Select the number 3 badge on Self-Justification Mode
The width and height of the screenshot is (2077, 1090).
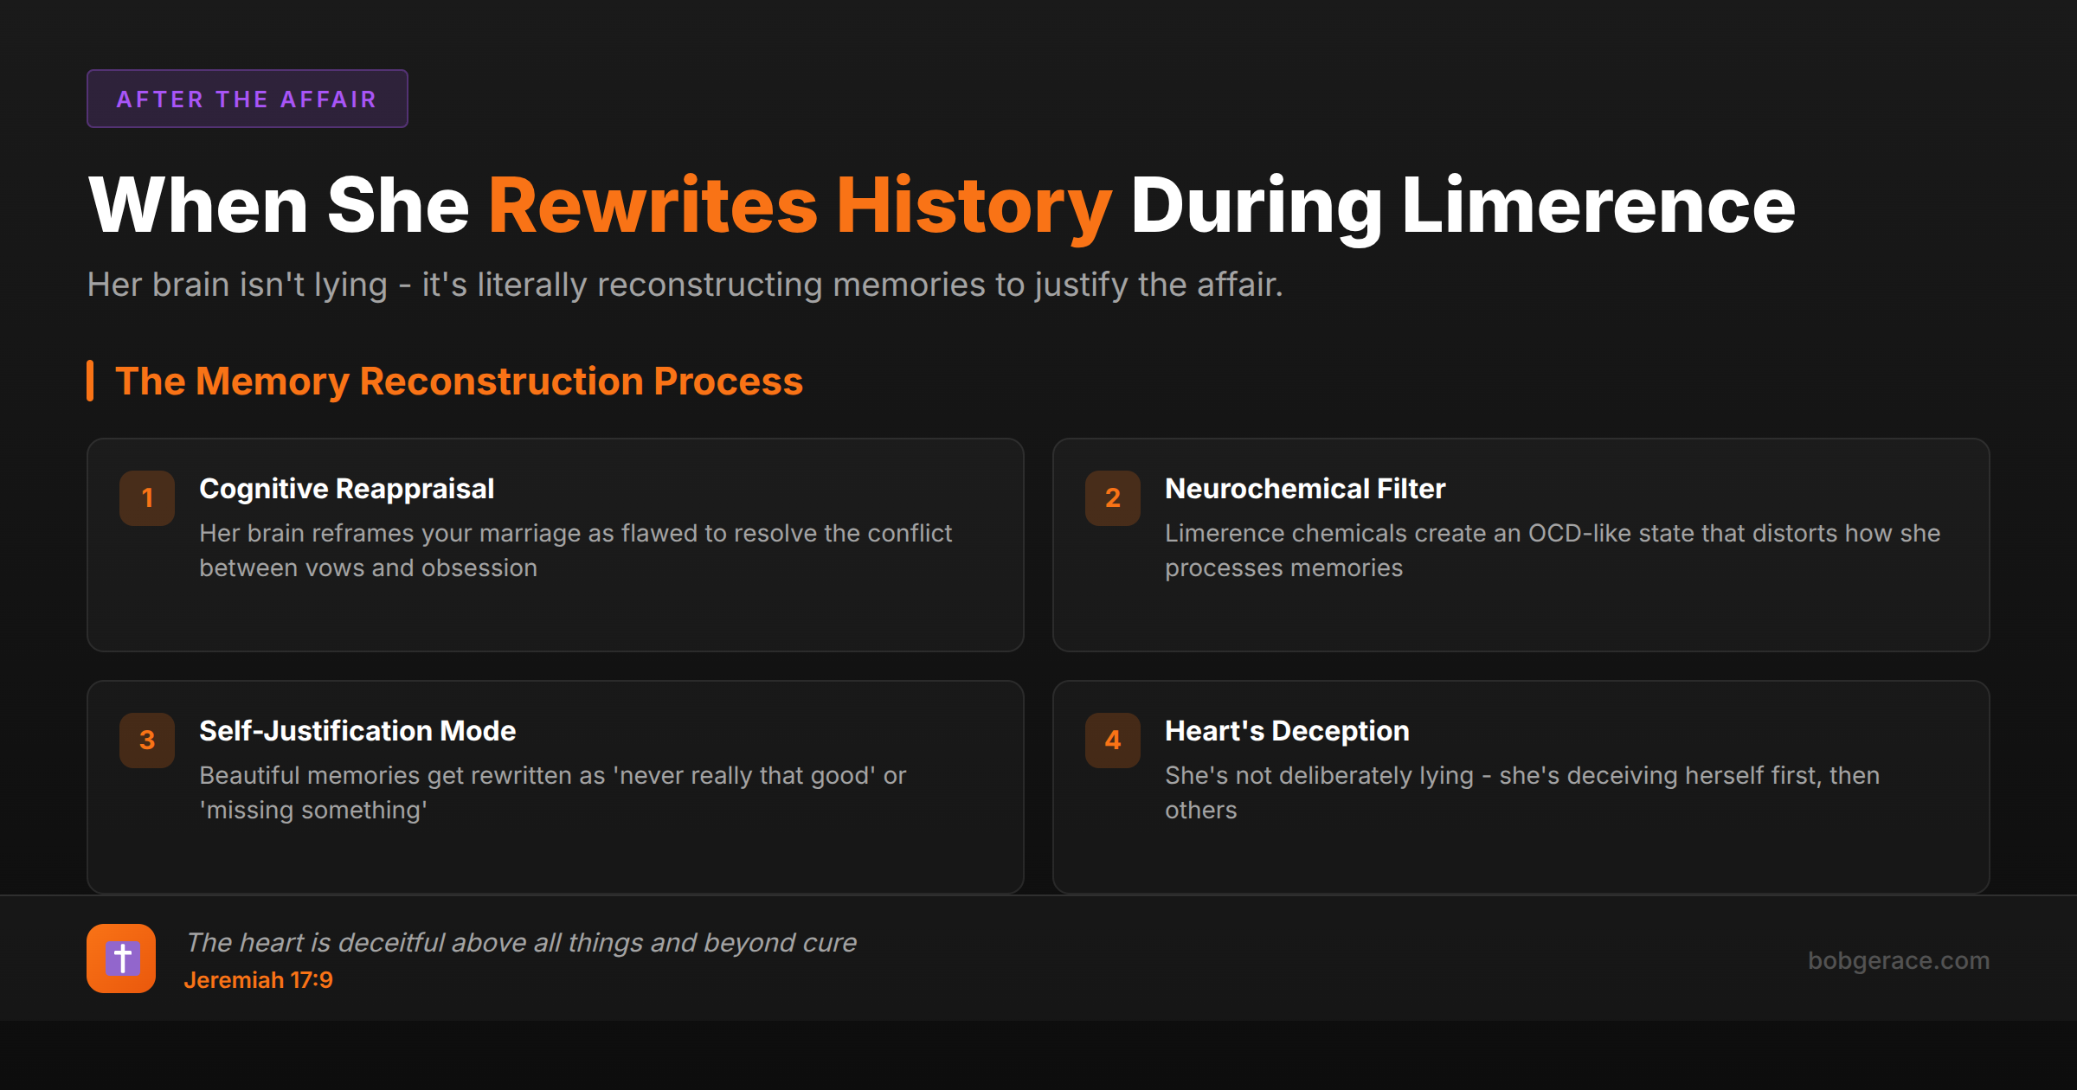click(146, 741)
